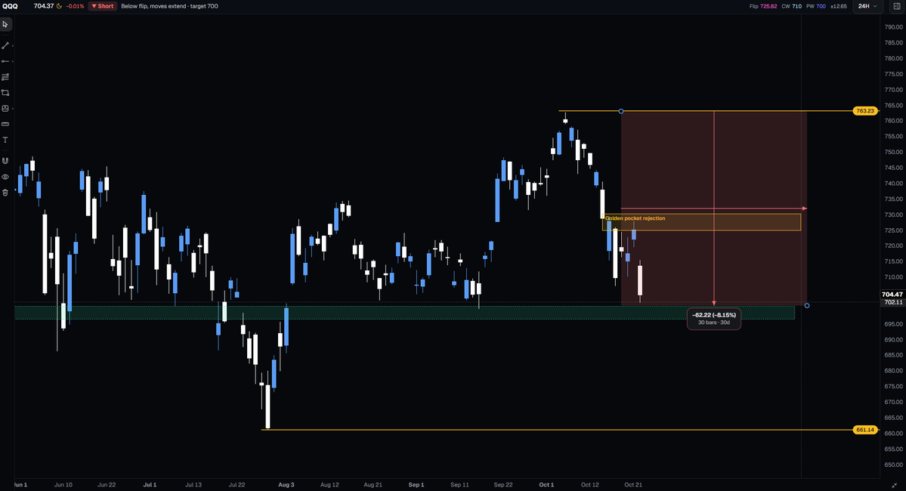
Task: Toggle drawings visibility eye icon
Action: click(x=5, y=177)
